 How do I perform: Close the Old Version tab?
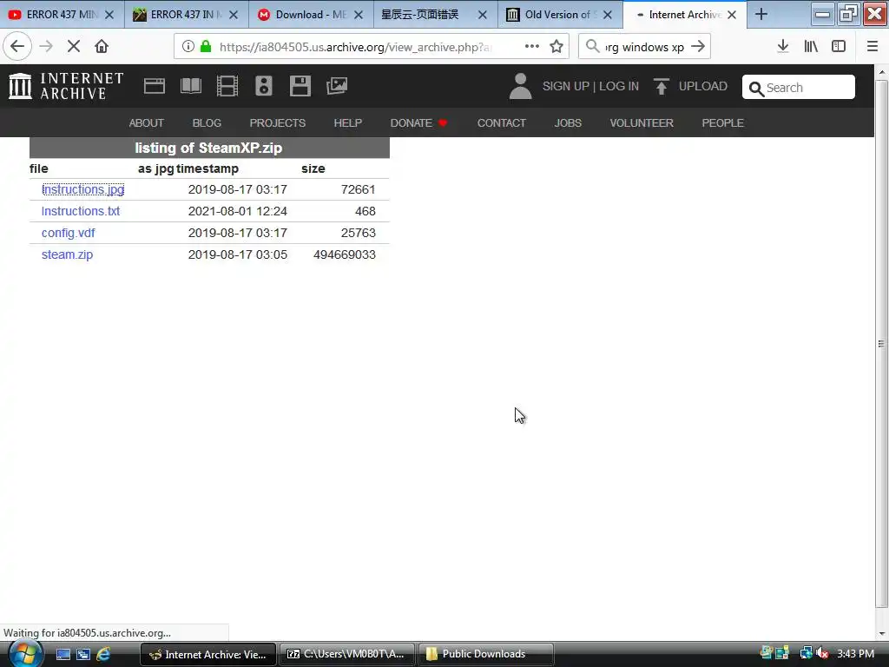[x=607, y=15]
